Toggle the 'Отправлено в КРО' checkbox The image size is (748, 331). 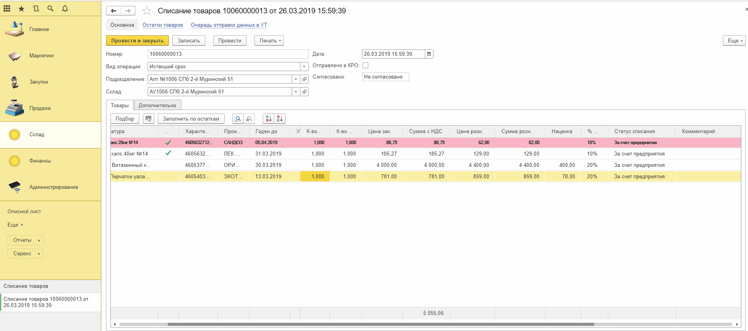pos(365,66)
